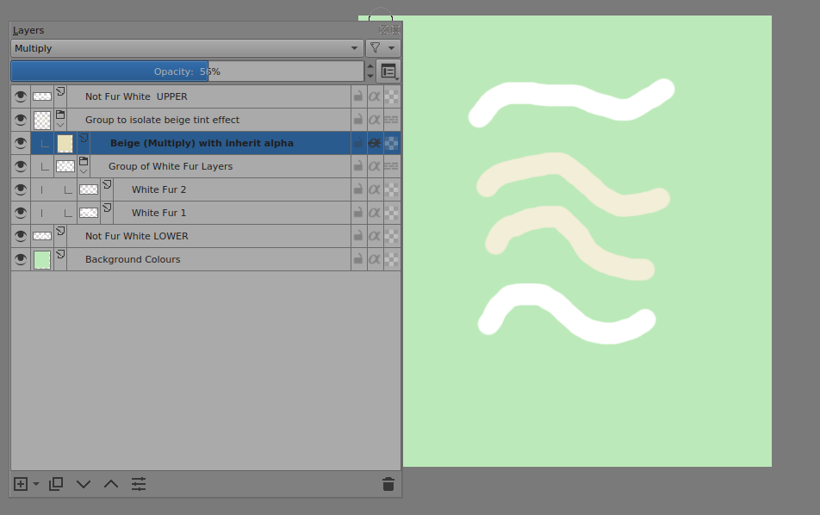Decrease opacity with the down stepper arrow
This screenshot has width=820, height=515.
coord(370,77)
